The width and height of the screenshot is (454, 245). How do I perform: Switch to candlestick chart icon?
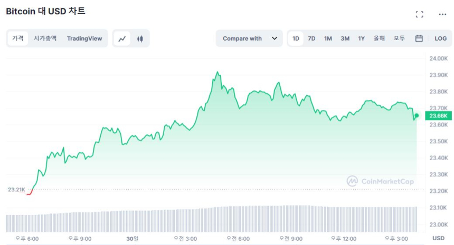click(140, 38)
